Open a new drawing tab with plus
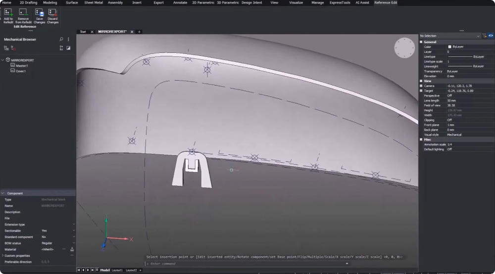The height and width of the screenshot is (274, 495). pos(139,32)
